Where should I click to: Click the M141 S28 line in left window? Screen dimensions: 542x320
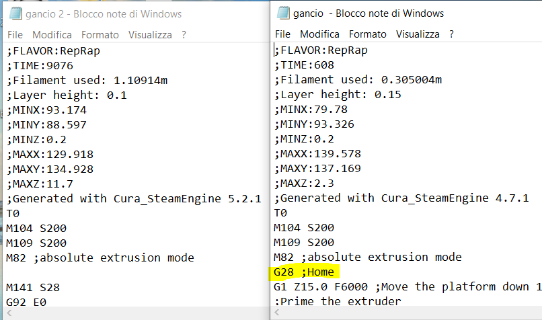pos(33,288)
